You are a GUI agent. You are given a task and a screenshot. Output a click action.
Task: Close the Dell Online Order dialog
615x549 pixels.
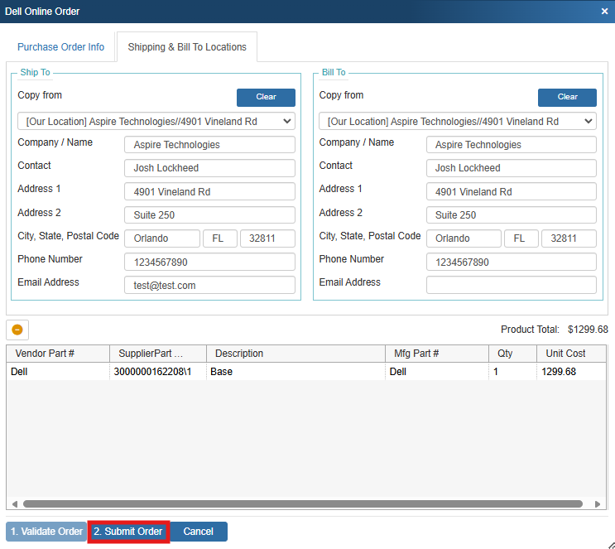pyautogui.click(x=604, y=11)
